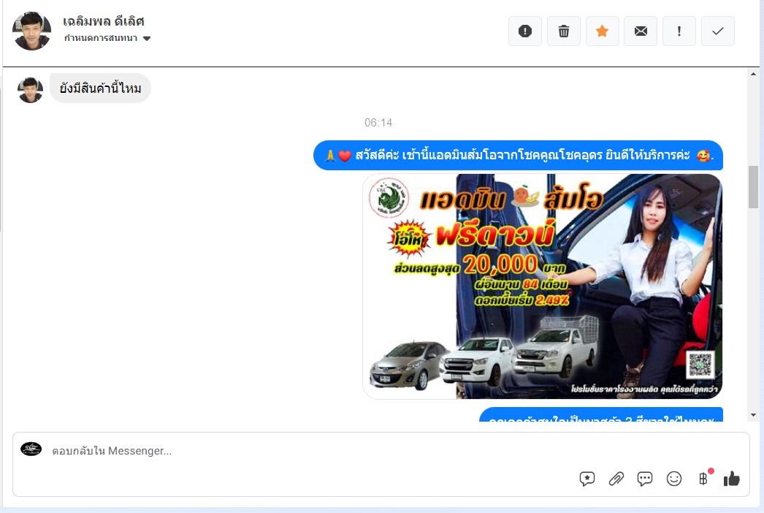Mark conversation unread with envelope icon
Image resolution: width=764 pixels, height=513 pixels.
641,31
